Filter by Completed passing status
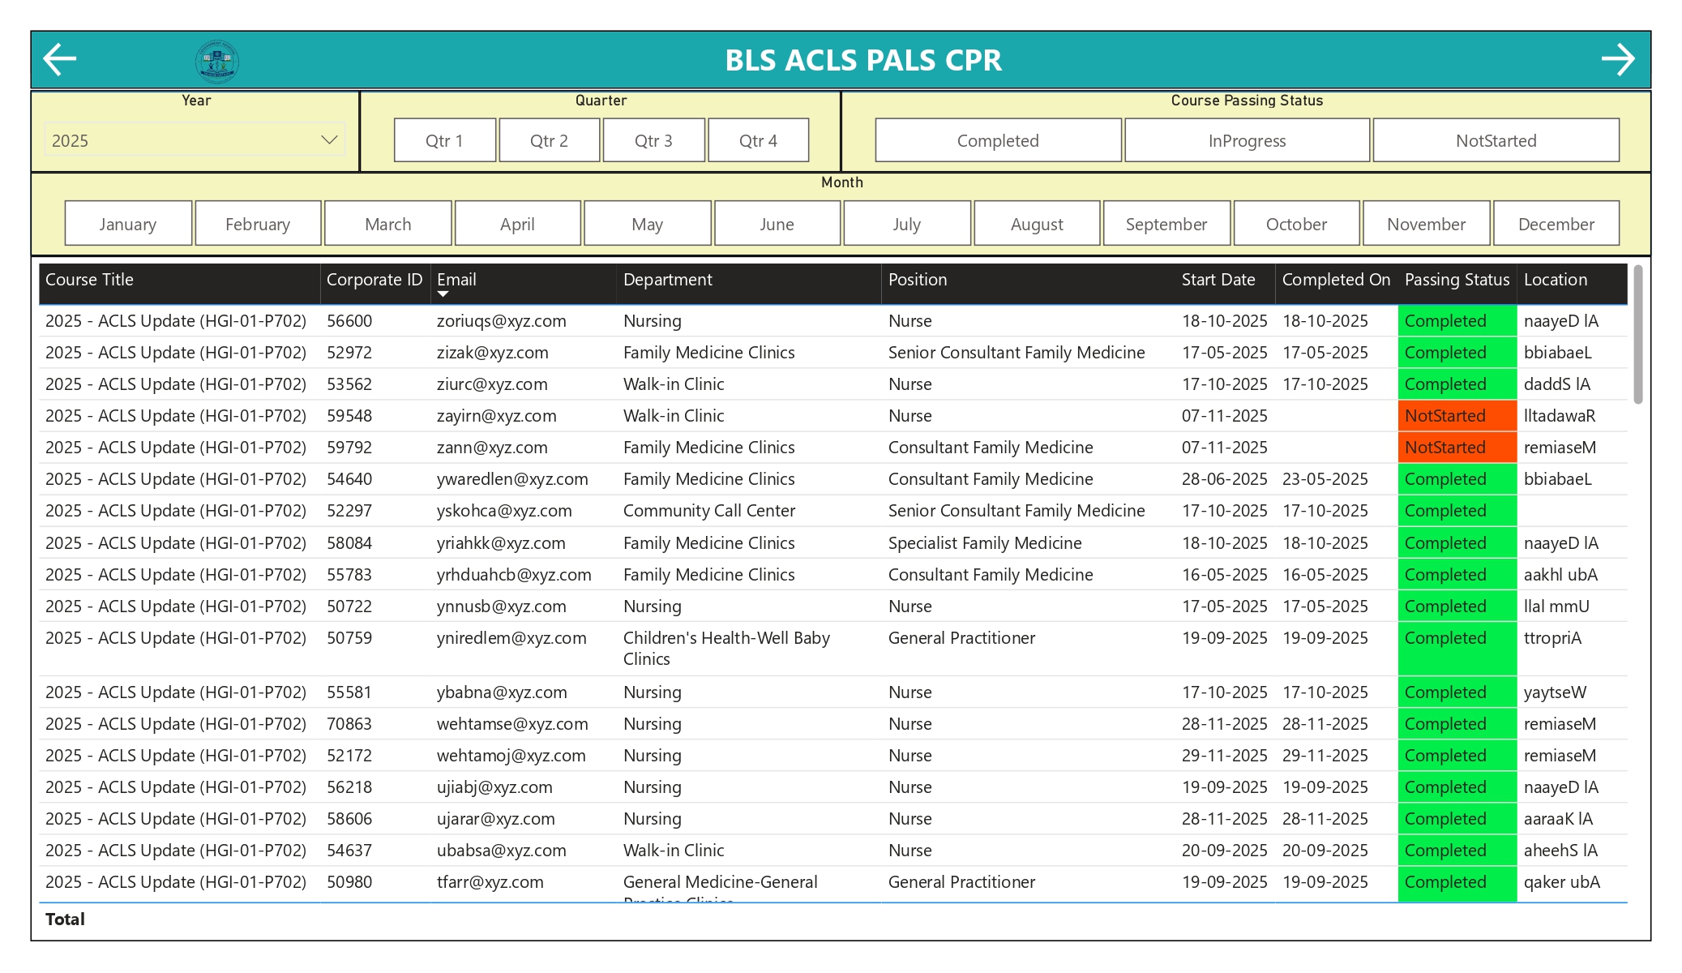The width and height of the screenshot is (1682, 973). [998, 140]
